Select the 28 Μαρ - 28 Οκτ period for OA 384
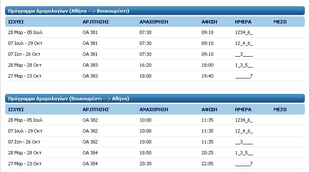 tap(25, 153)
